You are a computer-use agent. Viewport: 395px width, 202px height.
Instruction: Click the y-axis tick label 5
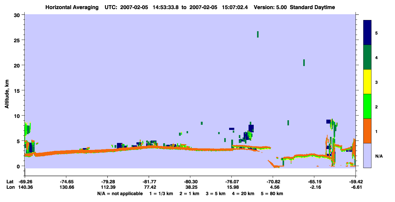pyautogui.click(x=19, y=141)
